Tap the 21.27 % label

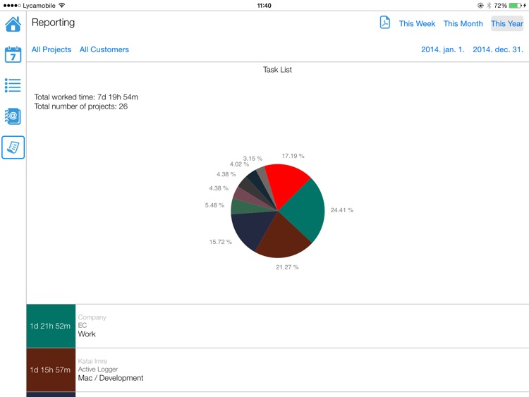coord(287,267)
